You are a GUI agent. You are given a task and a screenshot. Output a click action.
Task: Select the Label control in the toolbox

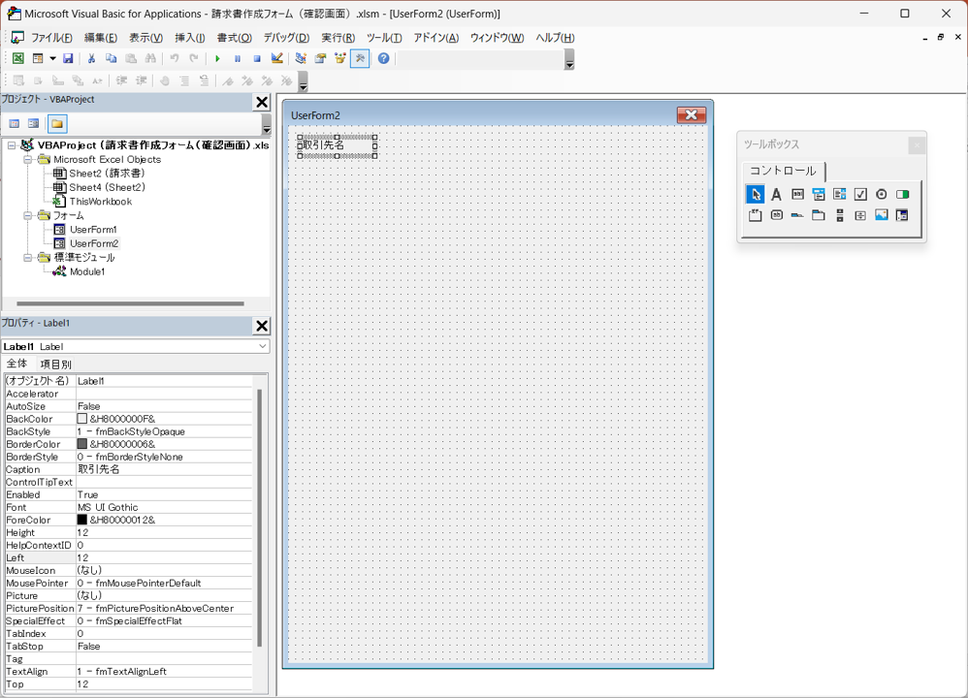click(776, 194)
